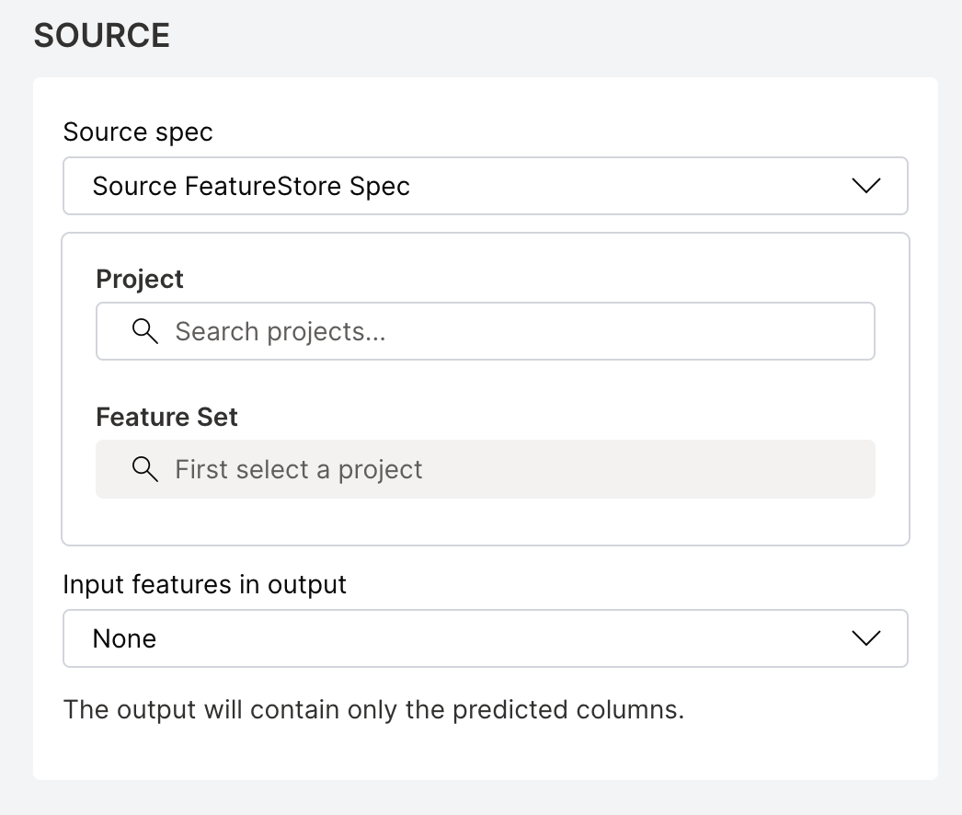Click the Project section label

(139, 279)
